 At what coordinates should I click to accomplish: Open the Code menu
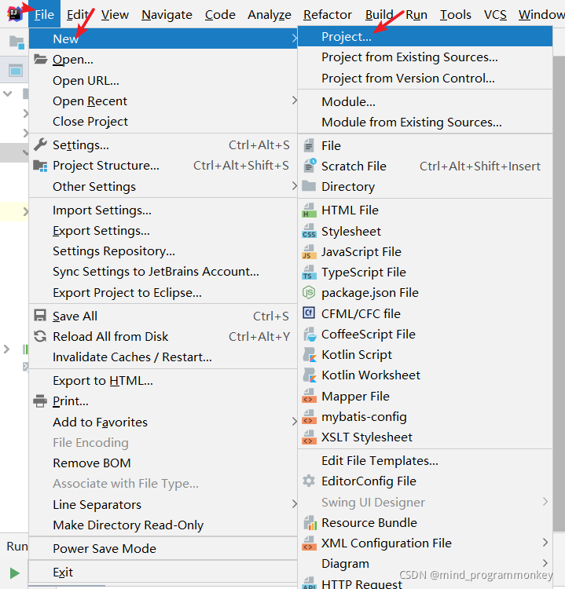pos(220,15)
